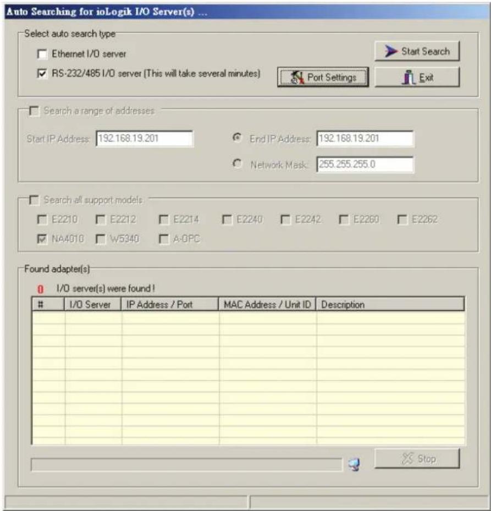Click the Start Search button
The height and width of the screenshot is (511, 491).
click(x=417, y=51)
